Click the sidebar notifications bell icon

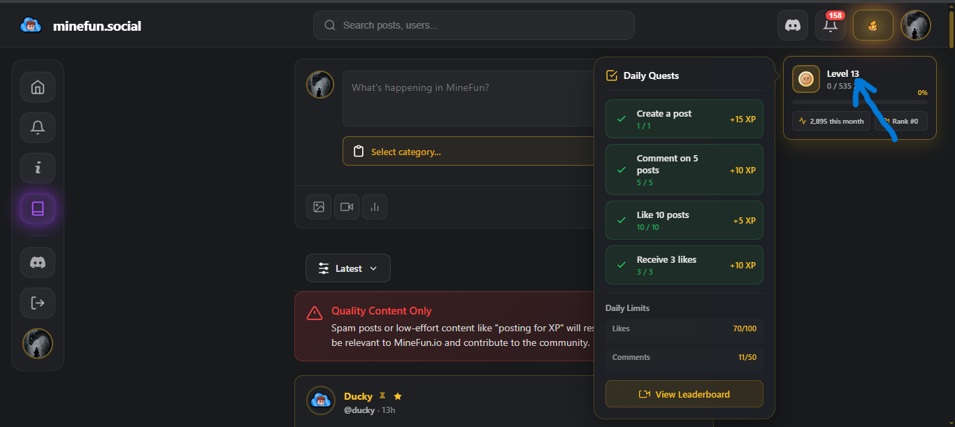(38, 128)
